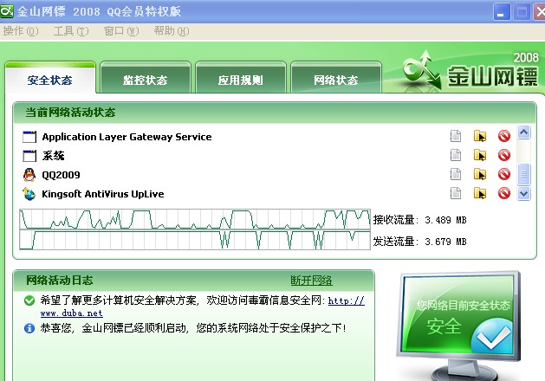Click the Kingsoft AntiVirus UpLive globe icon
The height and width of the screenshot is (381, 545).
(29, 194)
